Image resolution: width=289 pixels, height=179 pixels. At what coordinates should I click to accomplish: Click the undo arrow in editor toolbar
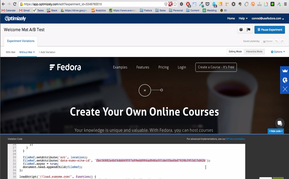(x=277, y=41)
